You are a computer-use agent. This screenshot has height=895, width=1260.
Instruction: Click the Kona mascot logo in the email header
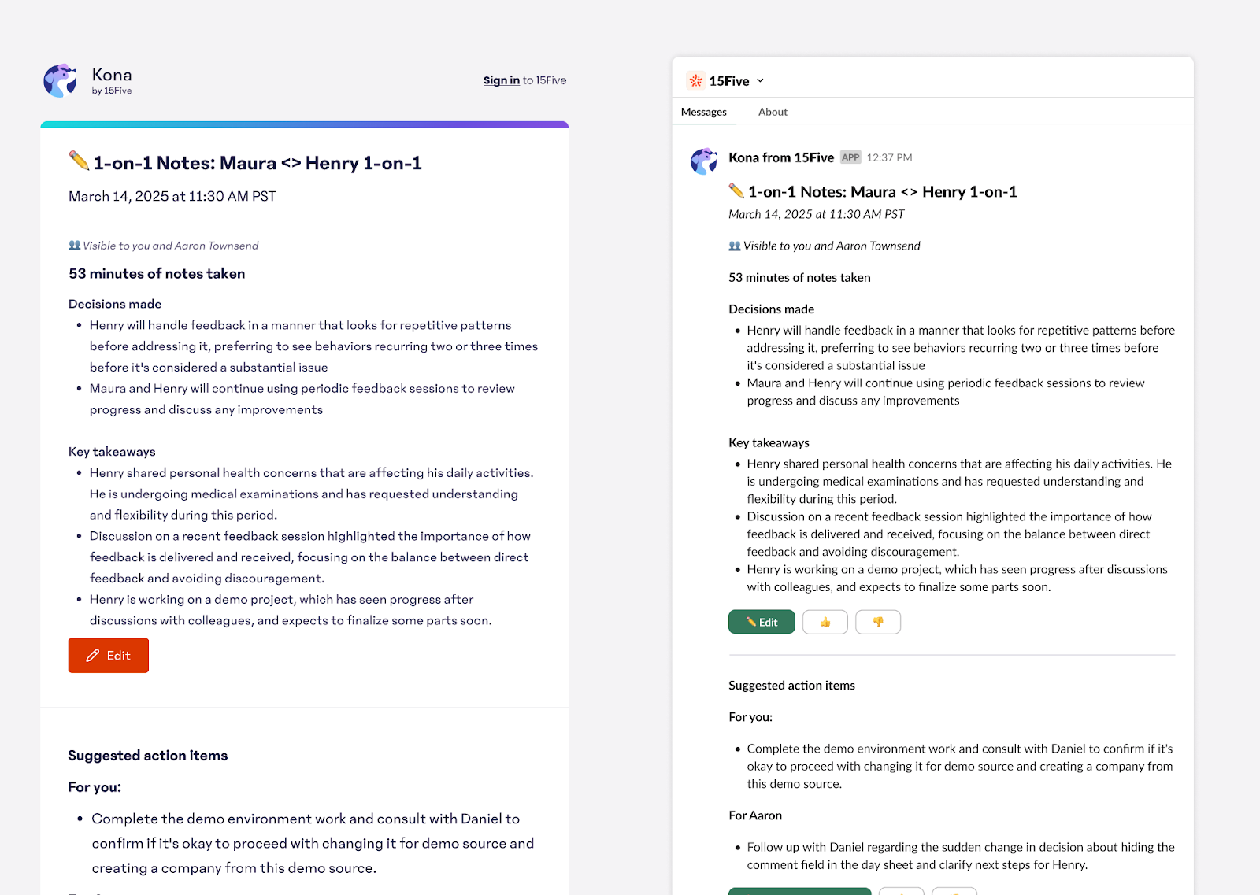tap(60, 81)
